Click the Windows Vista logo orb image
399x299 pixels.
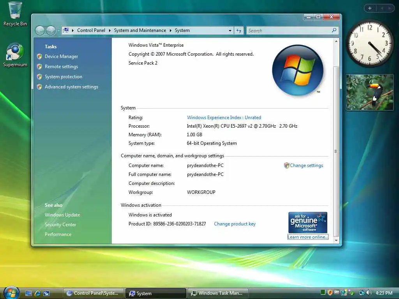298,70
